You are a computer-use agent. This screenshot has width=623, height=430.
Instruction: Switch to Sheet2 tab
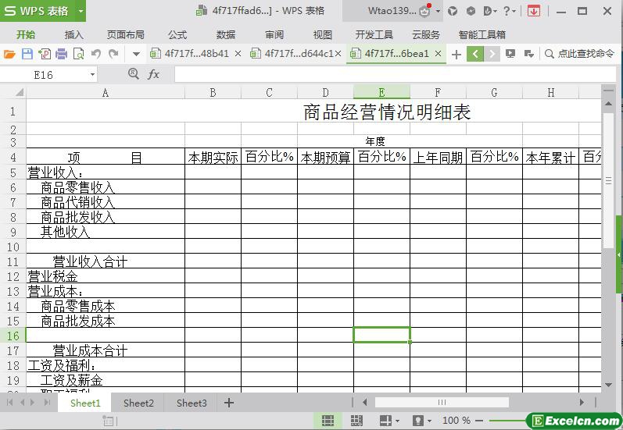138,403
